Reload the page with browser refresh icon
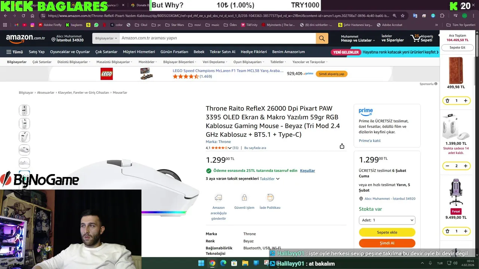The image size is (479, 269). 24,16
